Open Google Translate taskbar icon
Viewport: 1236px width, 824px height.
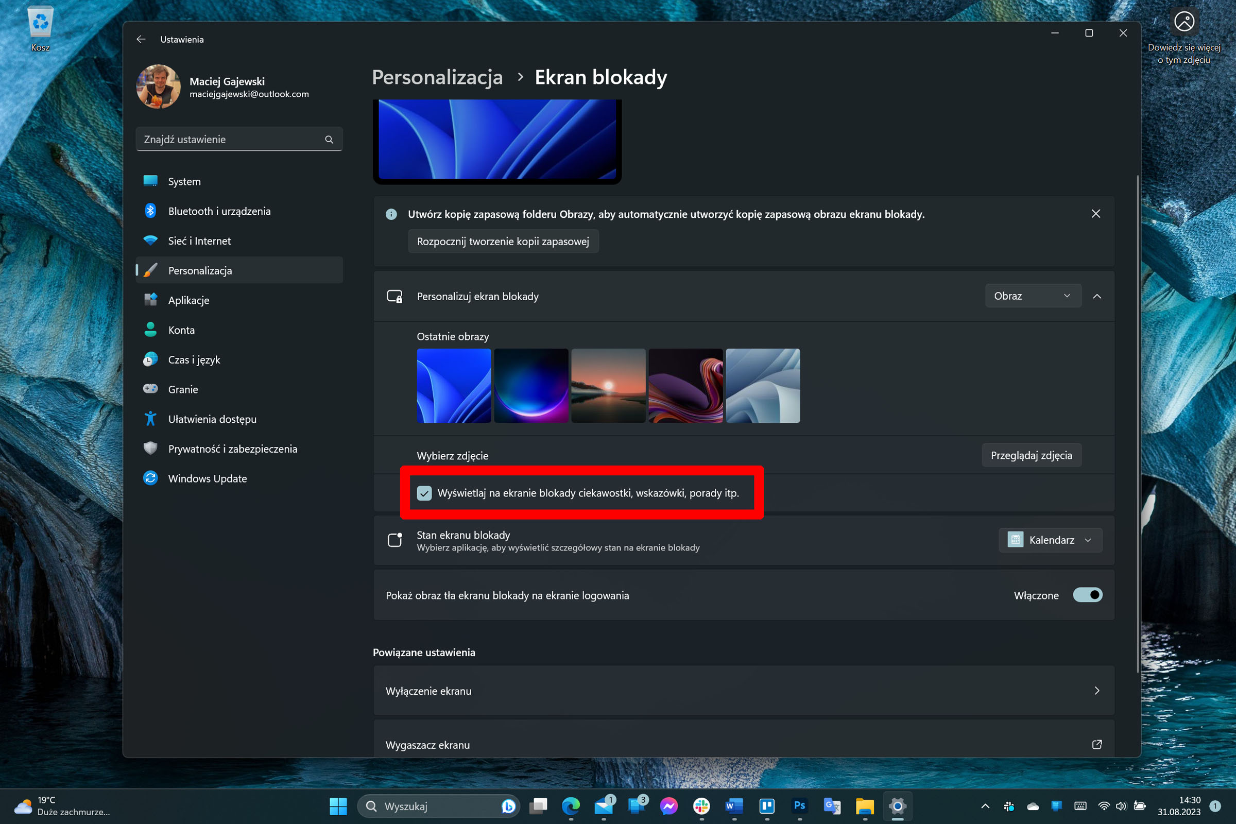click(x=832, y=806)
